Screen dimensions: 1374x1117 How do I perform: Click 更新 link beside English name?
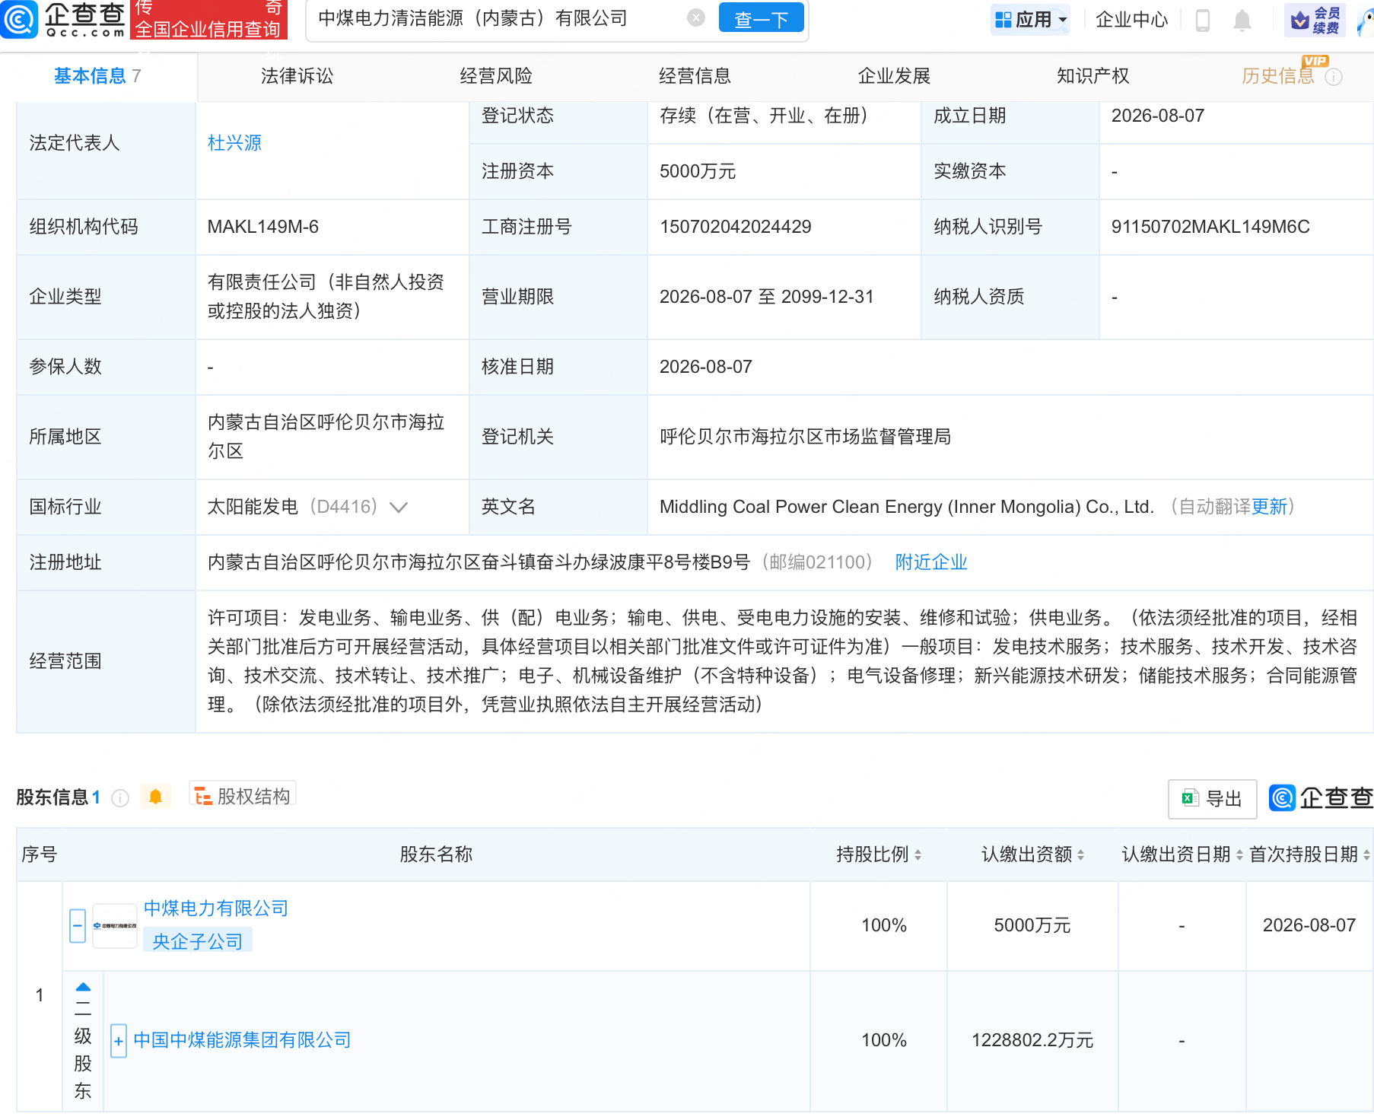(x=1269, y=507)
